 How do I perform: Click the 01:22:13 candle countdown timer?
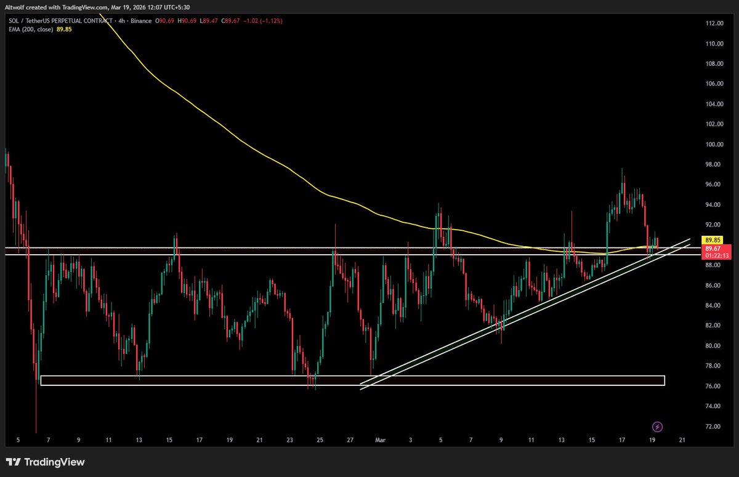717,255
